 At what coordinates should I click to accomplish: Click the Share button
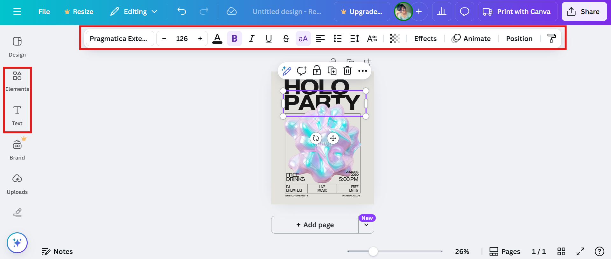584,12
